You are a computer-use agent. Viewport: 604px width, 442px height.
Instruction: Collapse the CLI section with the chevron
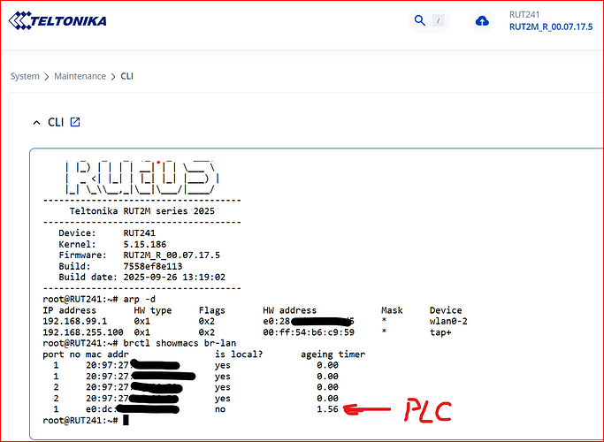36,122
